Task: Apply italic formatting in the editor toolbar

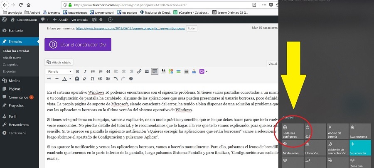Action: point(85,71)
